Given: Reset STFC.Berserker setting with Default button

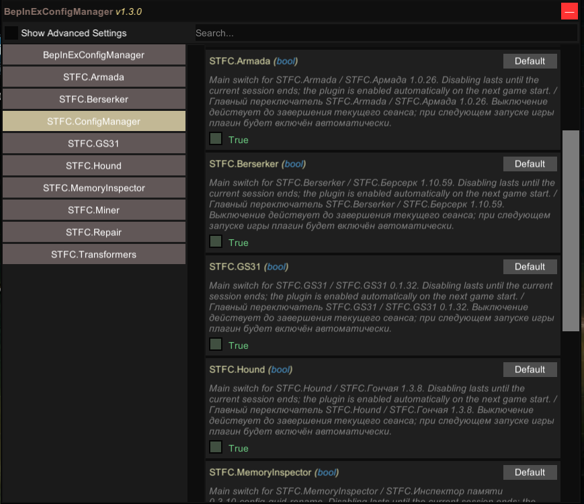Looking at the screenshot, I should click(x=530, y=164).
